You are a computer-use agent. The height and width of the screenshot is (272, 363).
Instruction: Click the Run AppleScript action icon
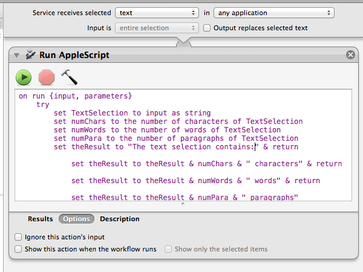pyautogui.click(x=30, y=55)
